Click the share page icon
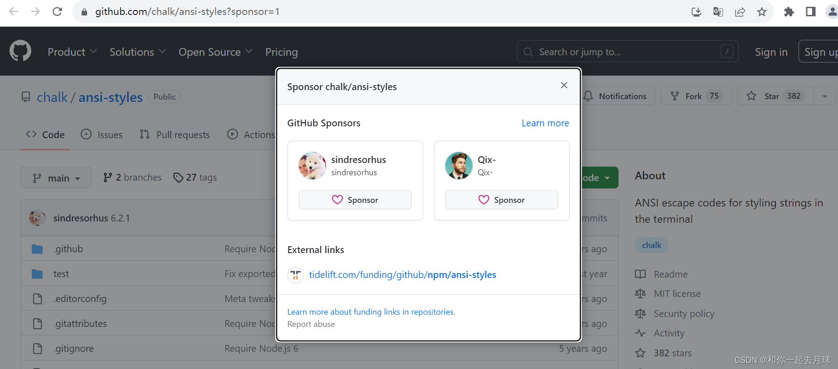The width and height of the screenshot is (838, 369). click(740, 12)
